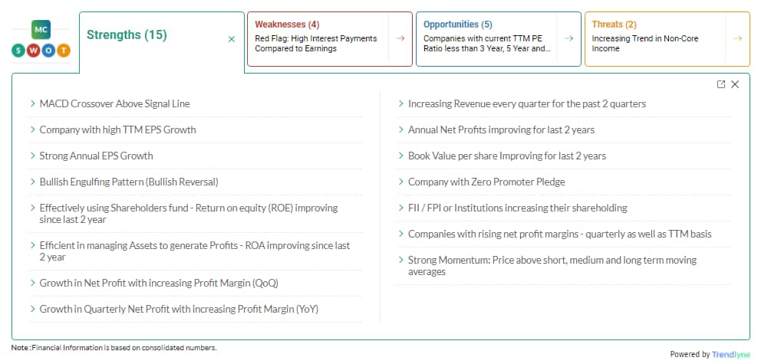
Task: Open the Threats arrow
Action: [x=737, y=38]
